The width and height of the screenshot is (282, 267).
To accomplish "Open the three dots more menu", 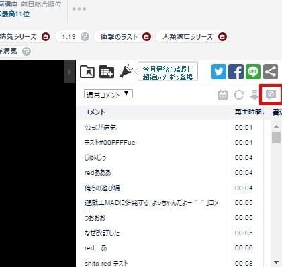I will (x=79, y=9).
